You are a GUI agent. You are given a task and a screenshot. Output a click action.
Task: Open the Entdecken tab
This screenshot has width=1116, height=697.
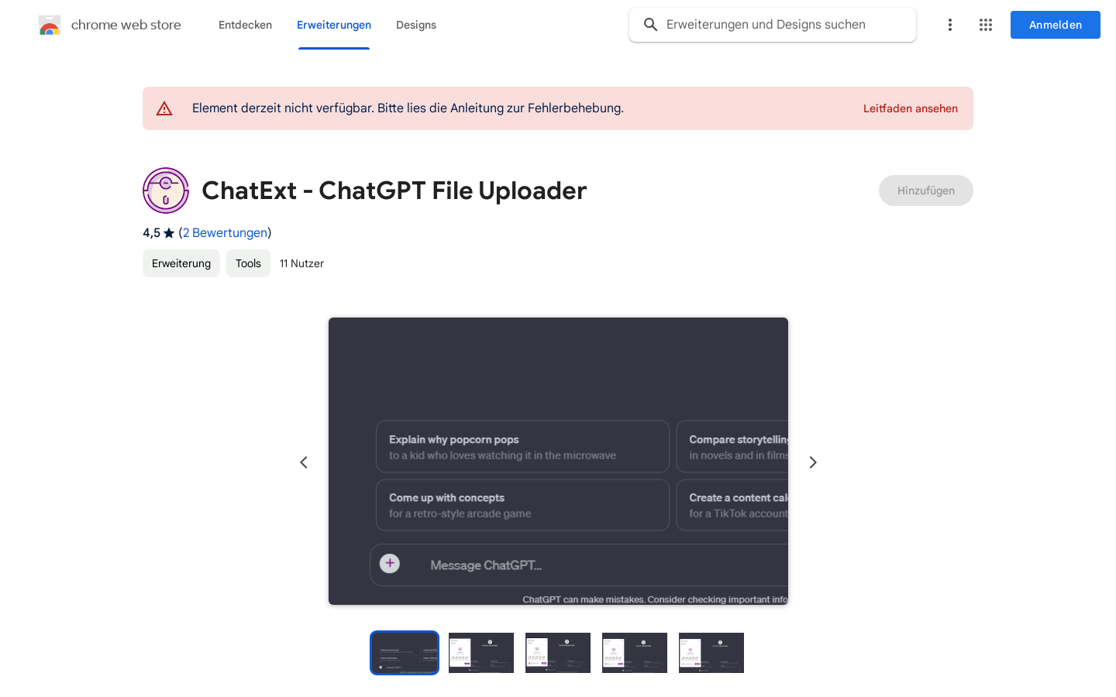(x=245, y=25)
